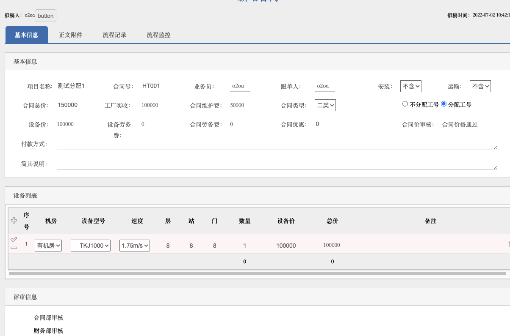Select the 不分配工号 radio button
510x336 pixels.
405,104
